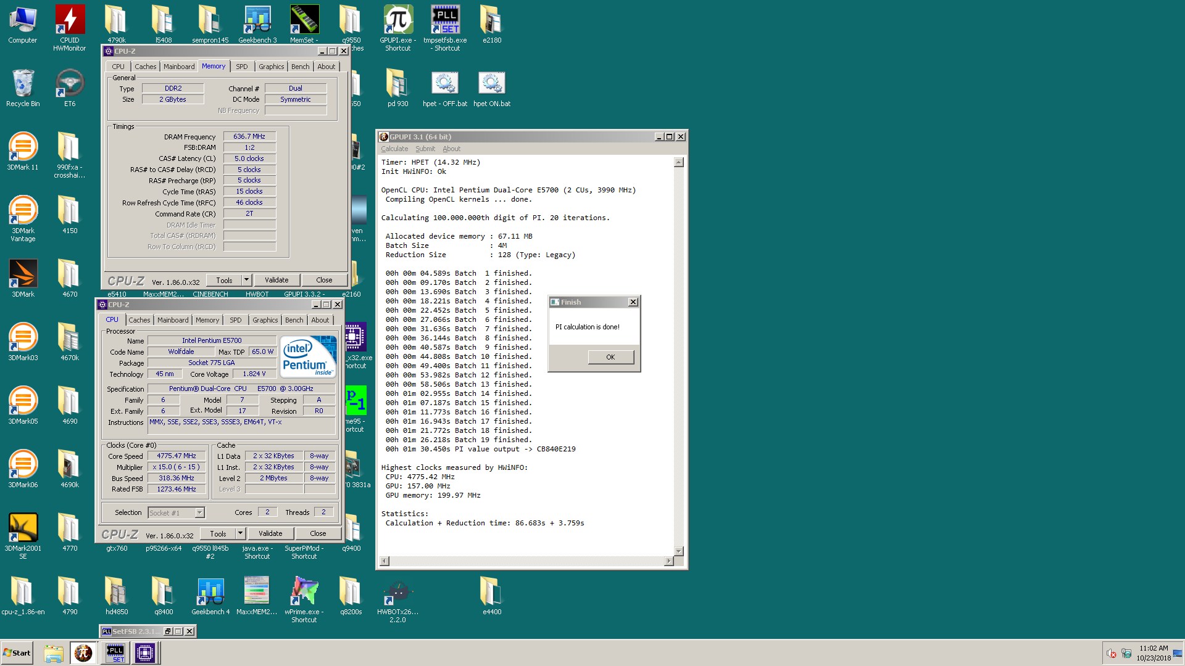
Task: Click GPUPI horizontal scrollbar right arrow
Action: 668,561
